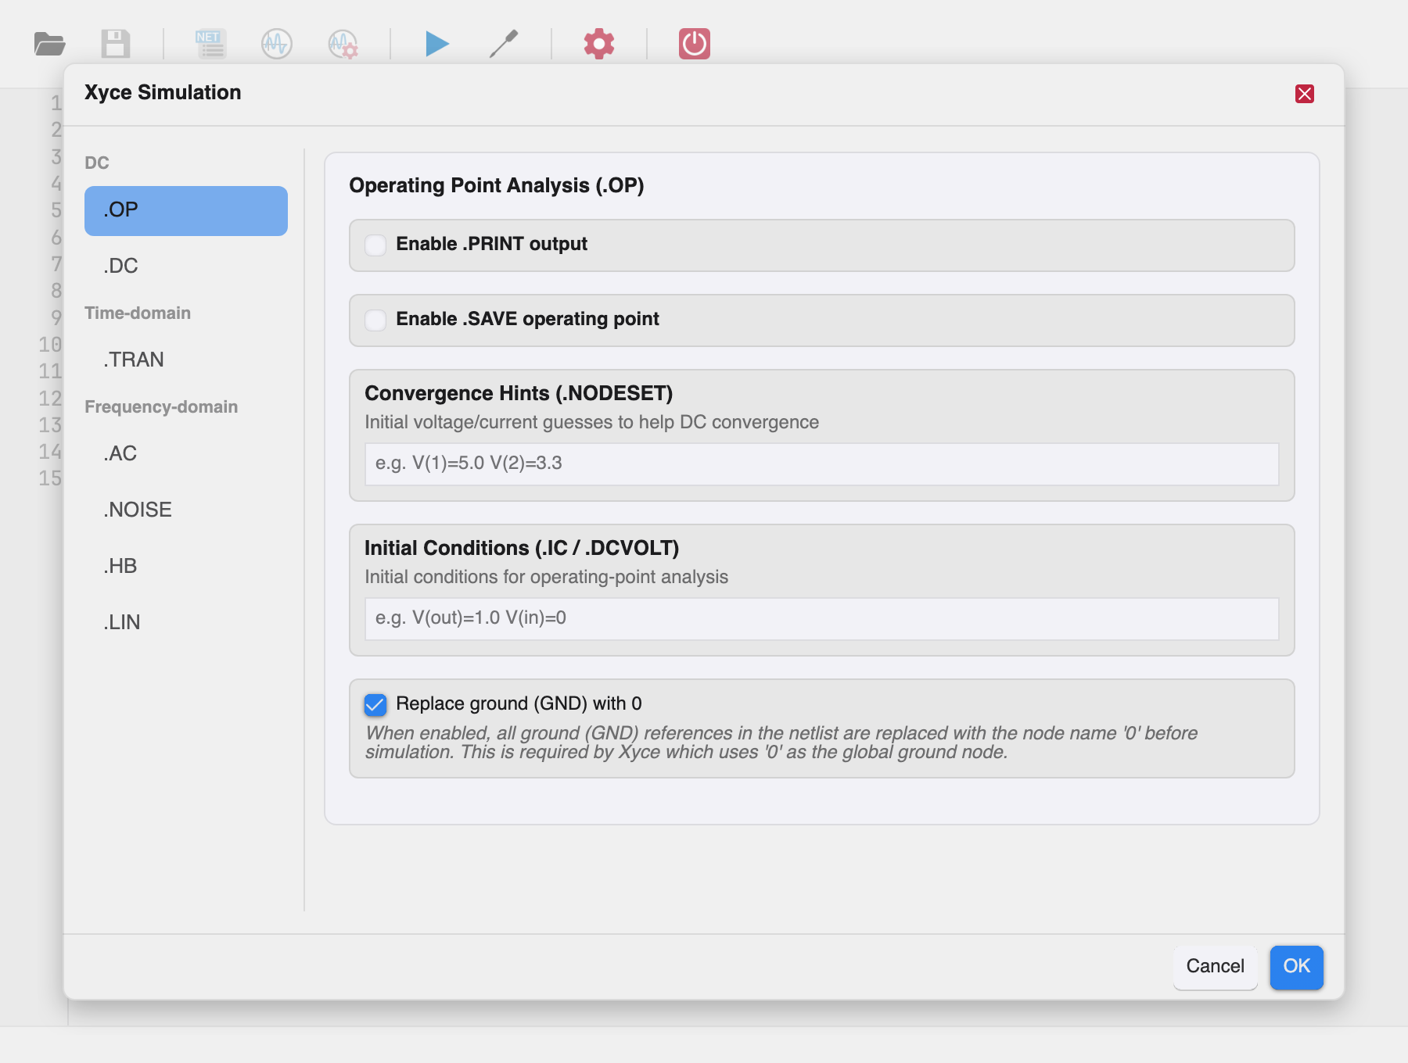This screenshot has height=1063, width=1408.
Task: Run simulation with the play icon
Action: coord(437,44)
